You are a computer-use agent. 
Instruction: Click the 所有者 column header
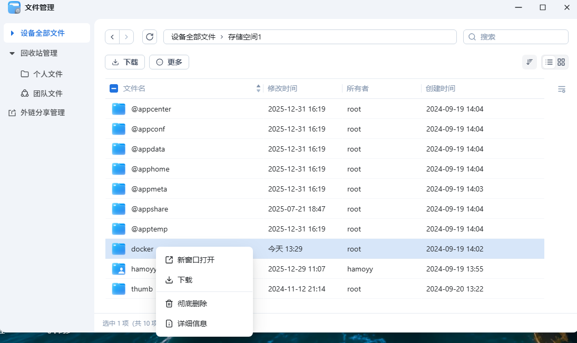(x=357, y=88)
